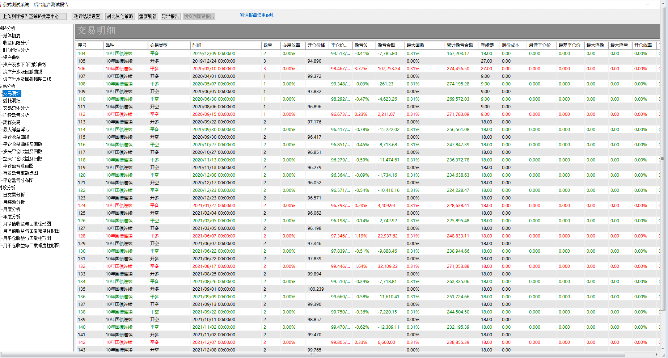Sort by 累计盈亏金额 column header
The width and height of the screenshot is (668, 358).
tap(461, 45)
